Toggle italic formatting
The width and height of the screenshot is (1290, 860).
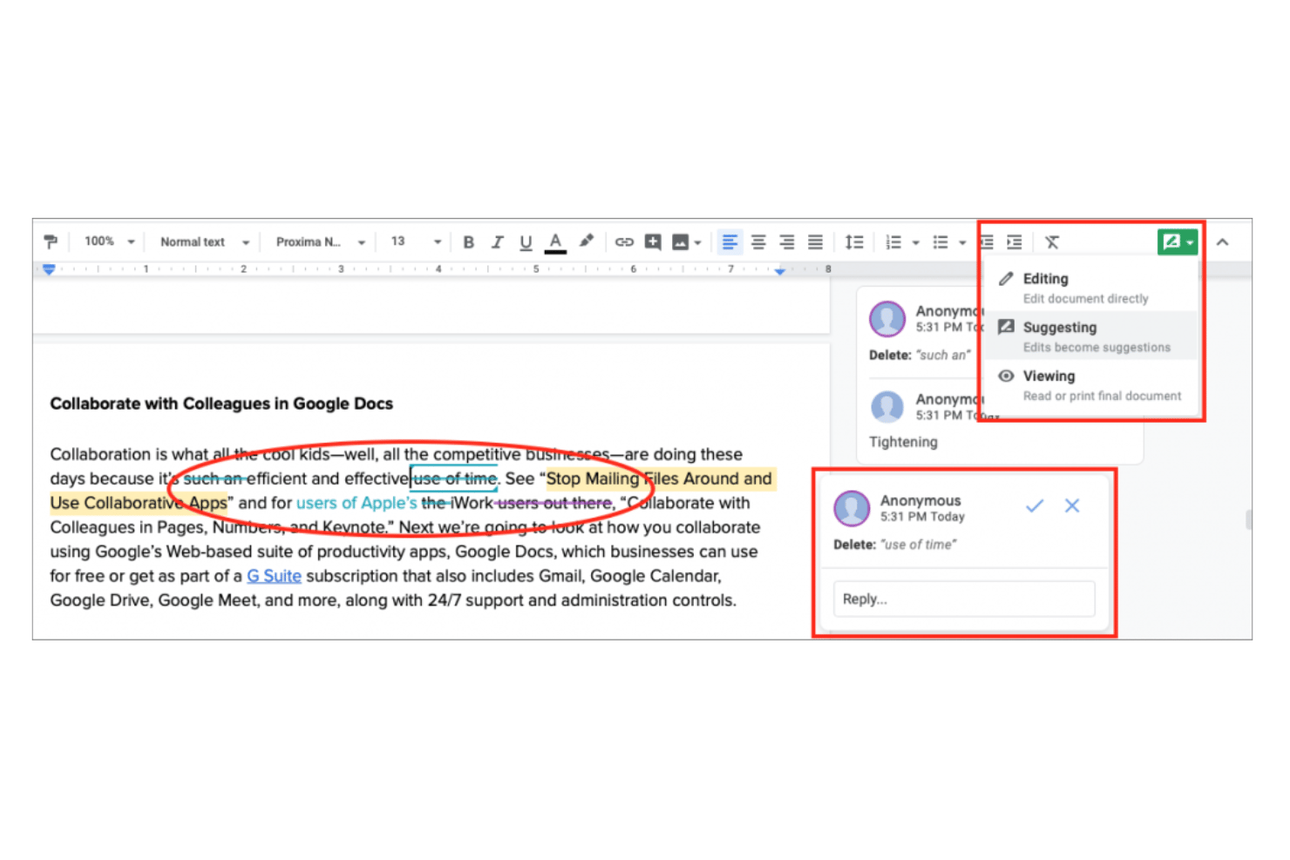(497, 242)
